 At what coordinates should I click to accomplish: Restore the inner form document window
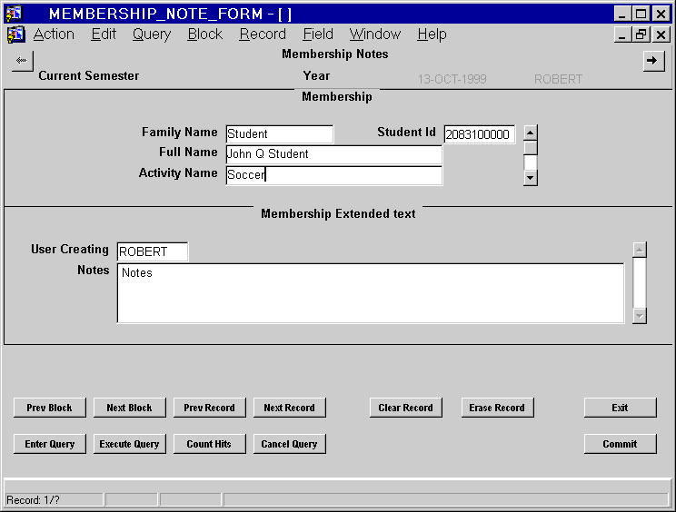click(641, 34)
